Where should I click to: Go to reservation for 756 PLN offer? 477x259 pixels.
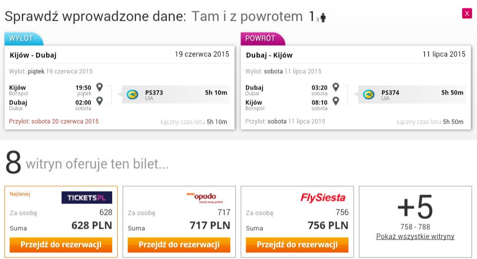tap(297, 245)
